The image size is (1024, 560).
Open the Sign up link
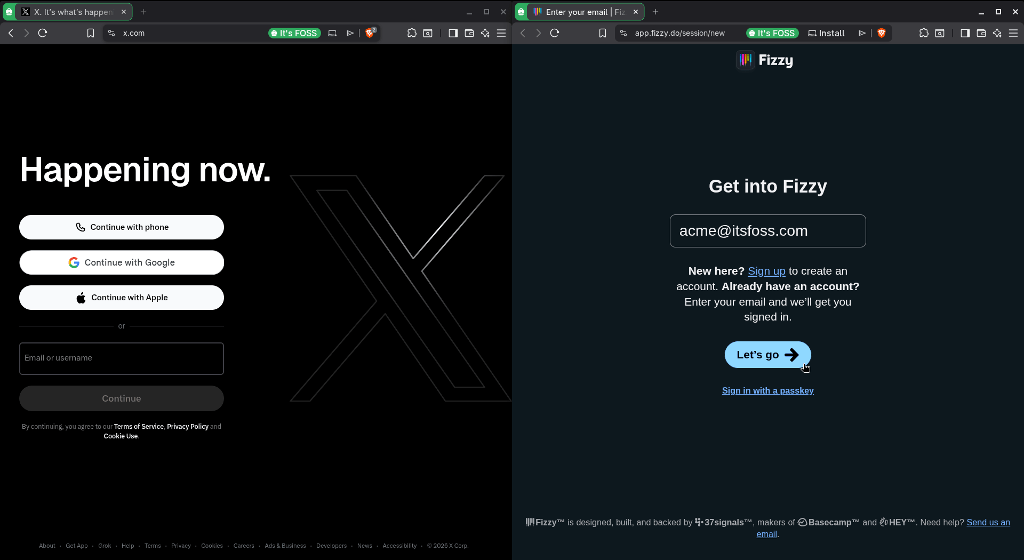pyautogui.click(x=766, y=271)
